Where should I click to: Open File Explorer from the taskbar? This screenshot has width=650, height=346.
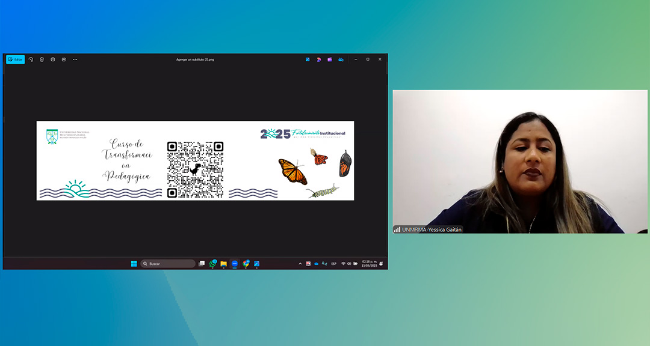click(x=223, y=264)
